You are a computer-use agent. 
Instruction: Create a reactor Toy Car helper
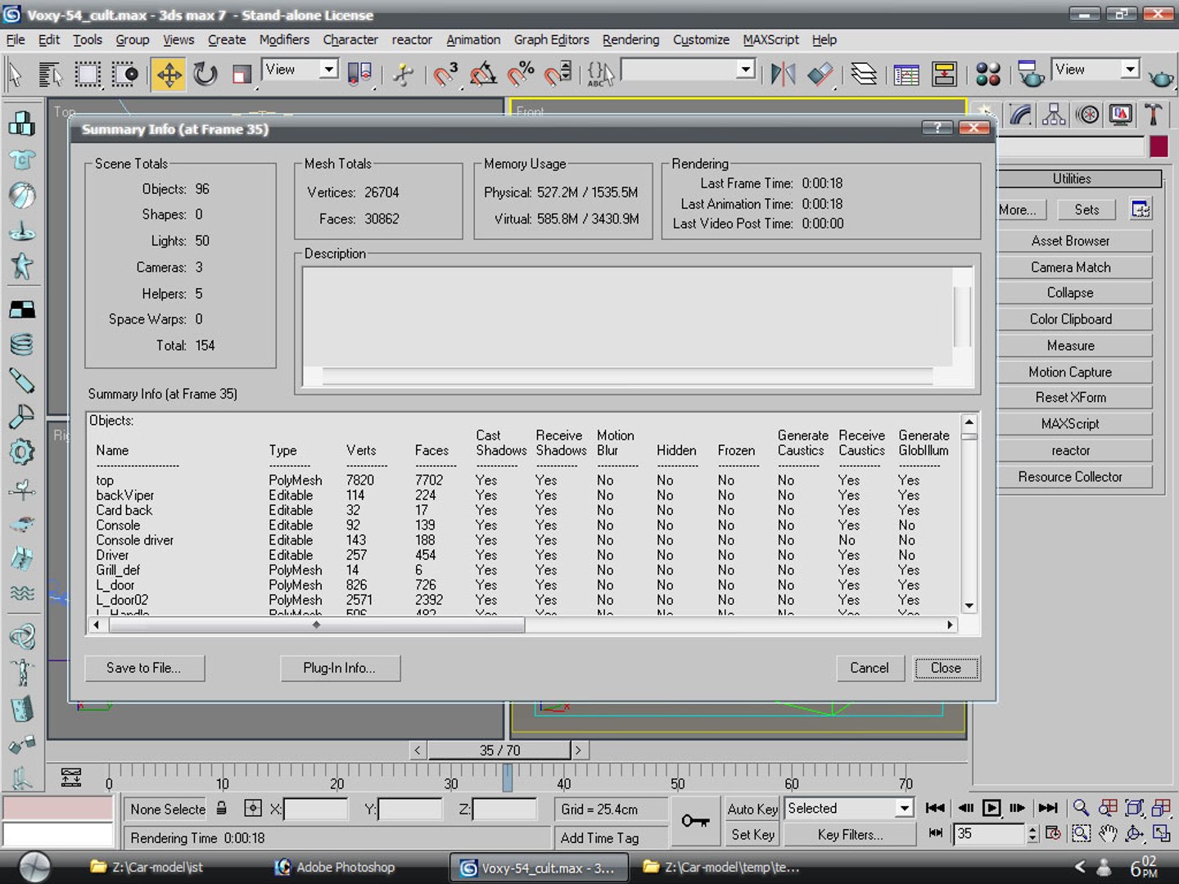pos(21,524)
